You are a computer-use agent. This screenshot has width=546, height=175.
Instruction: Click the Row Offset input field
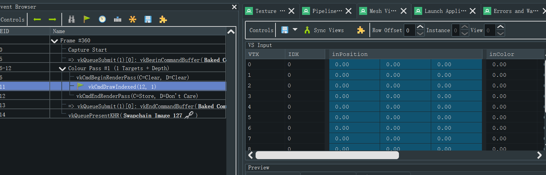[x=410, y=30]
